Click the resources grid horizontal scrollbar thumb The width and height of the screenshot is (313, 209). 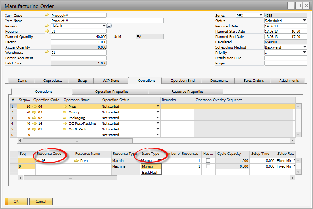click(70, 178)
